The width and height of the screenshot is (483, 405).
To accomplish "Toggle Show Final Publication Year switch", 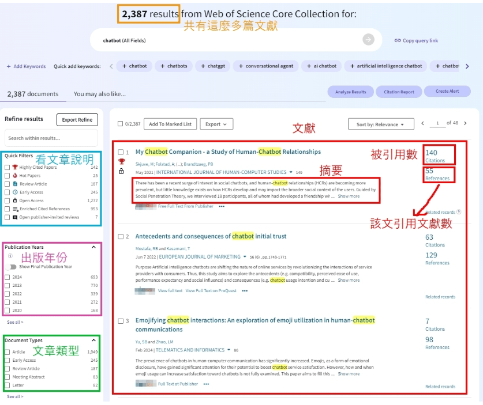I will coord(12,267).
